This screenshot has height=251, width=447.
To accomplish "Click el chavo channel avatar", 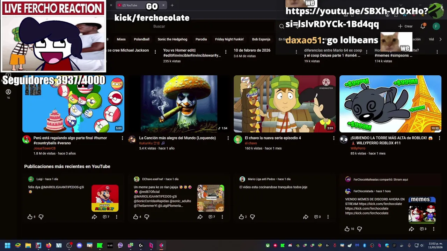I will (238, 140).
